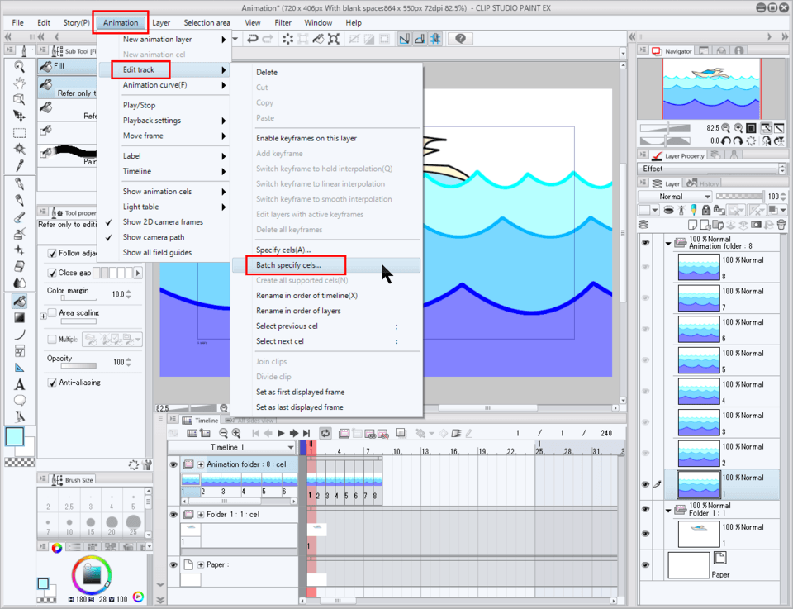This screenshot has width=793, height=609.
Task: Toggle loop playback in the timeline
Action: coord(325,433)
